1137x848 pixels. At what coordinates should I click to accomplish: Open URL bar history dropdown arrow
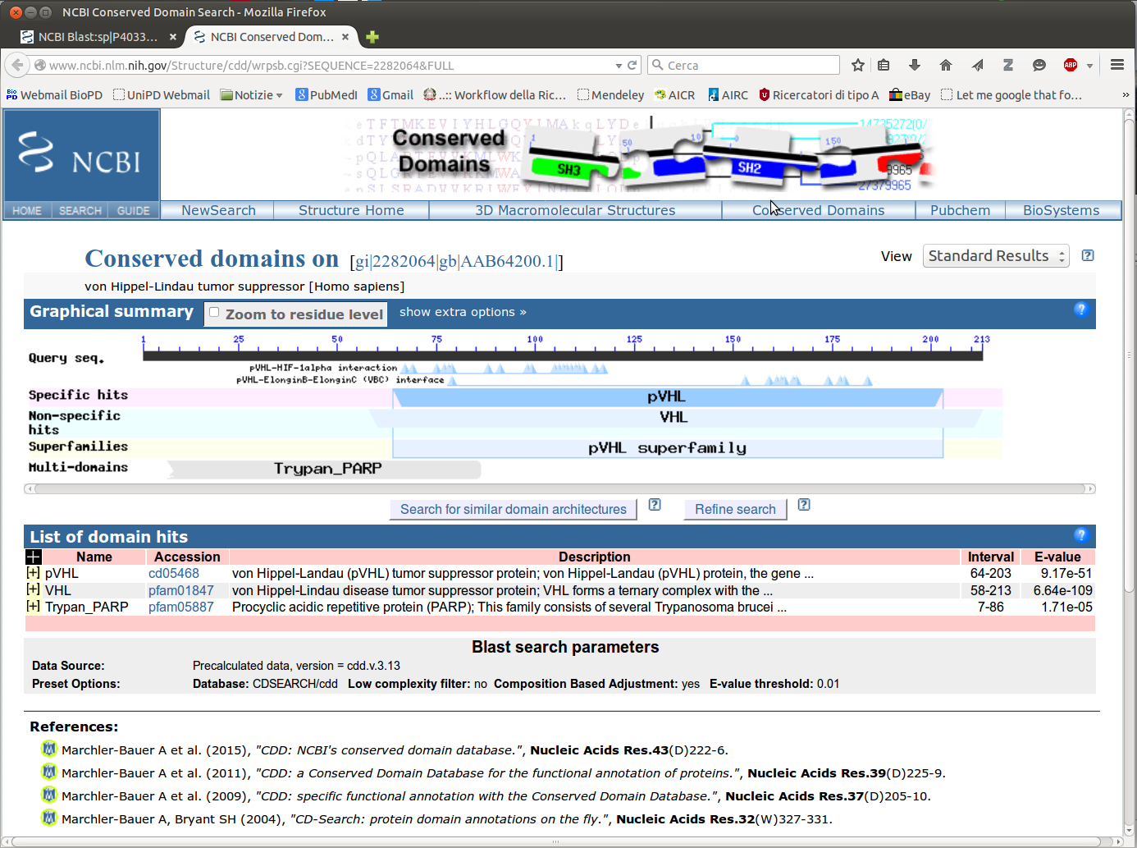[x=619, y=66]
